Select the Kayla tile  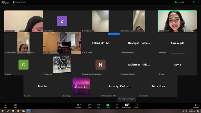pyautogui.click(x=177, y=65)
